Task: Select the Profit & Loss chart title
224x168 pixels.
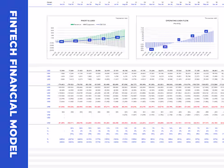Action: (x=88, y=21)
